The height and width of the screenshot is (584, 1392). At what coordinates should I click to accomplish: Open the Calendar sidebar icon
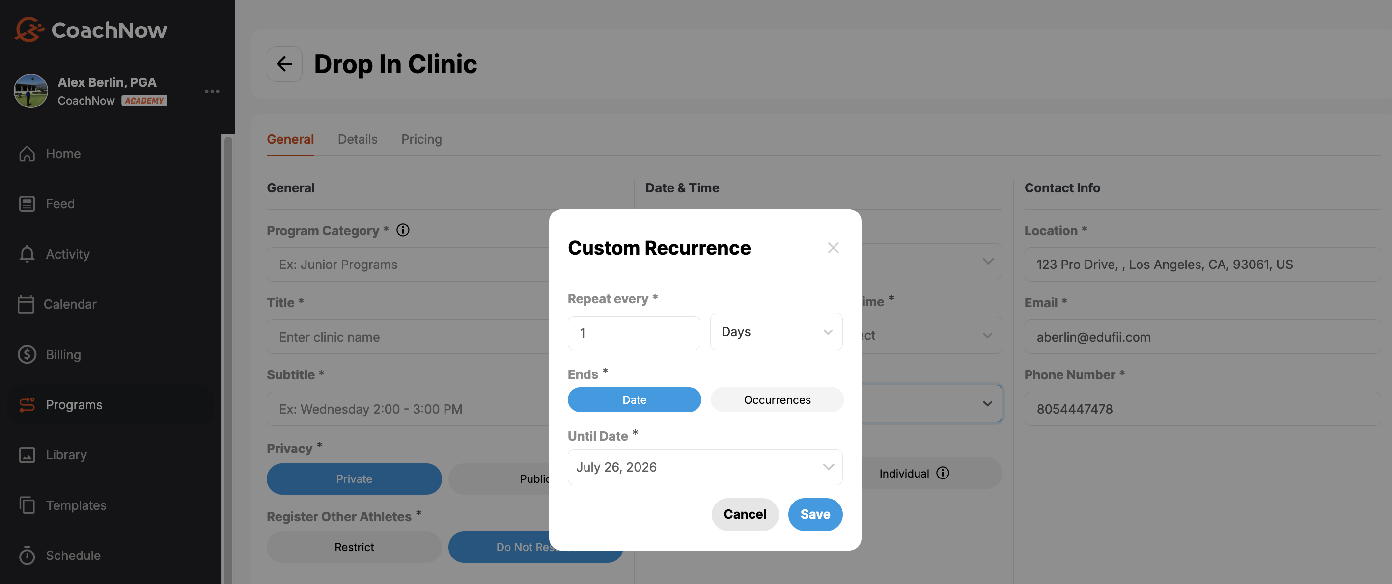[x=26, y=304]
